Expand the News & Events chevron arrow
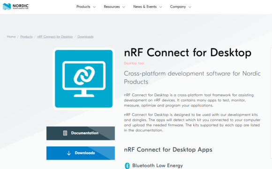The height and width of the screenshot is (169, 272). [161, 7]
